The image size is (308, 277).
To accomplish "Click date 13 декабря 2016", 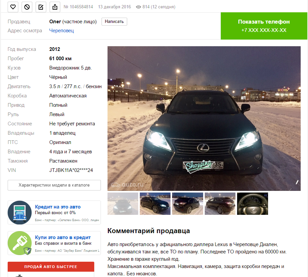I will (x=114, y=7).
